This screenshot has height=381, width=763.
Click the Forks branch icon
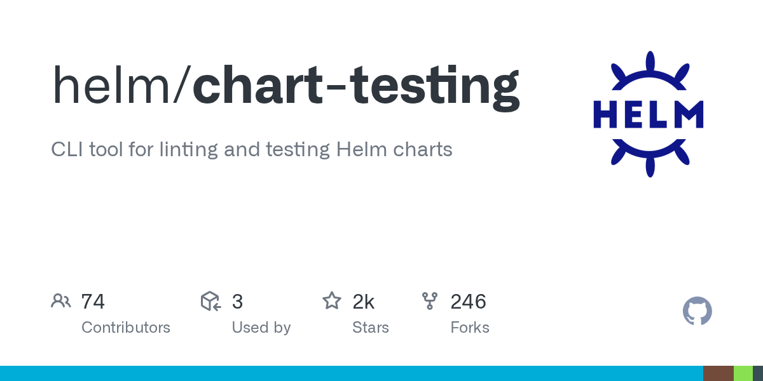(430, 301)
